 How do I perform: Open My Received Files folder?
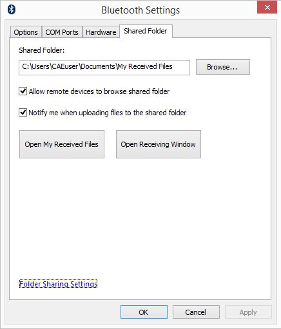click(62, 144)
